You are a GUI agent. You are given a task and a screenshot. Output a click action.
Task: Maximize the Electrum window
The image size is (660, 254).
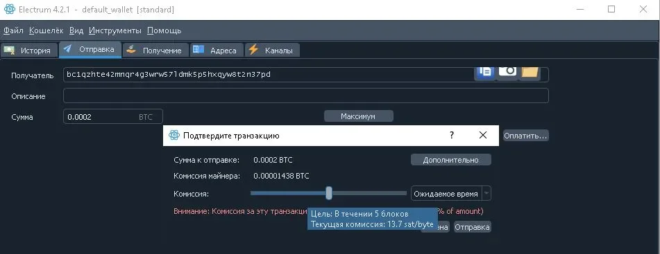click(x=611, y=9)
